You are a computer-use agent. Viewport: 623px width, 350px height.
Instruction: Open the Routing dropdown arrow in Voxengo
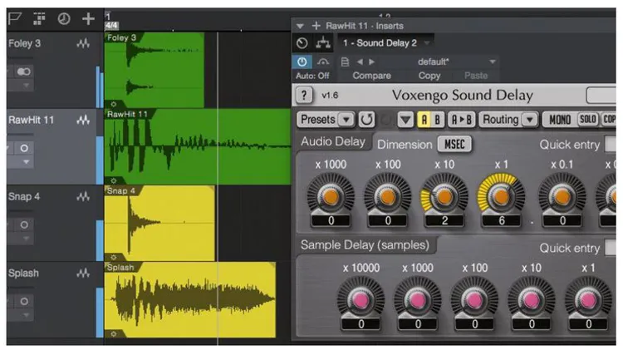tap(530, 120)
